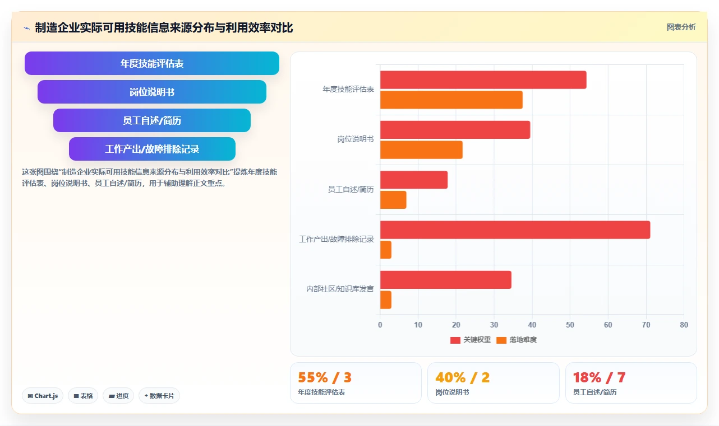Select the 员工自述/简历 funnel bar
The width and height of the screenshot is (719, 426).
(x=152, y=120)
